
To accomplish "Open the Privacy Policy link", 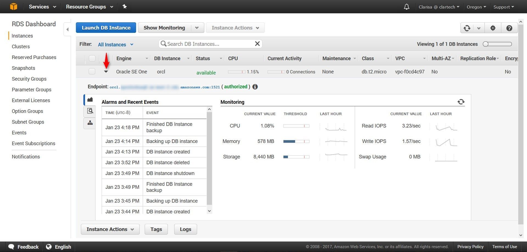I will click(x=470, y=247).
